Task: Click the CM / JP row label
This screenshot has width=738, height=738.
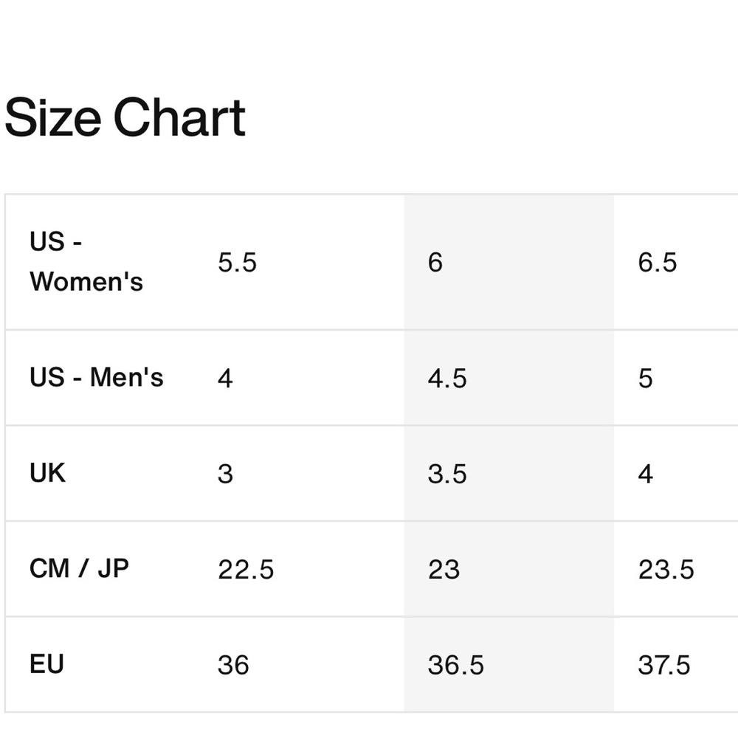Action: [x=79, y=569]
